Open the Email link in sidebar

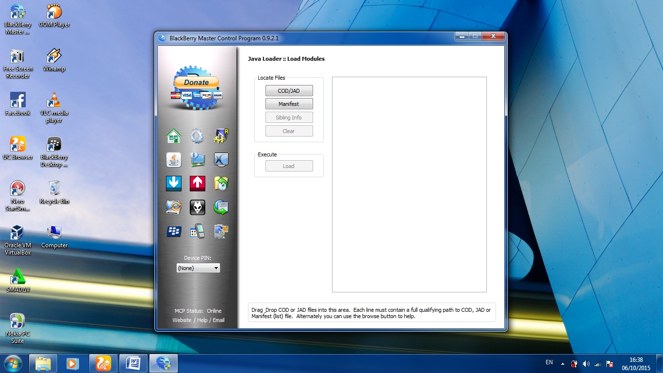[218, 320]
